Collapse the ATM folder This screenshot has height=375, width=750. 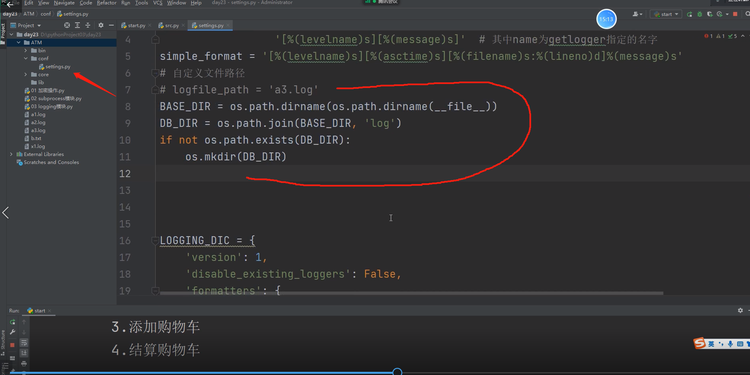pos(19,43)
